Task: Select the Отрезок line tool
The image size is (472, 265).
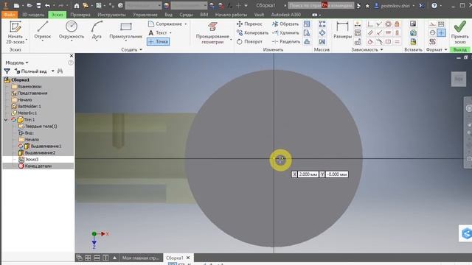Action: pyautogui.click(x=43, y=31)
